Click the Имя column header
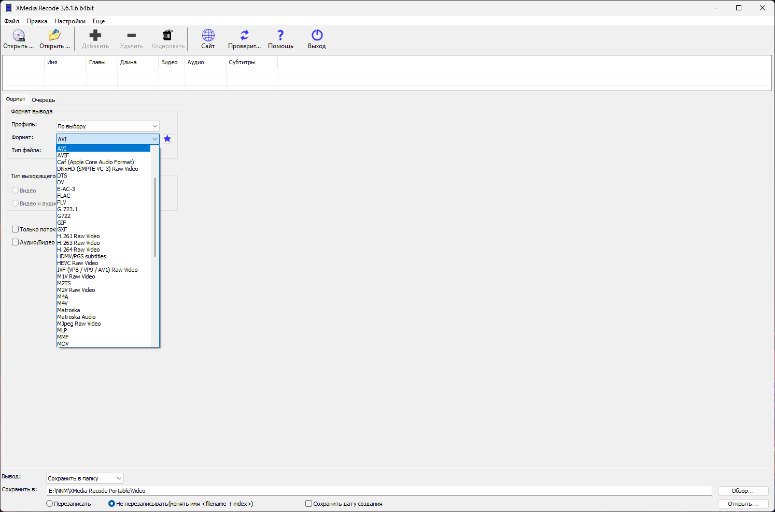 click(65, 62)
